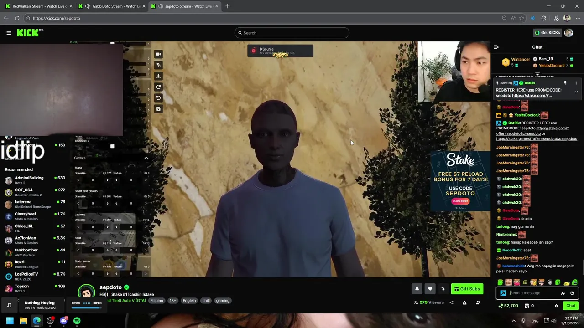Increase Mask drawable with right arrow
The width and height of the screenshot is (584, 328).
pyautogui.click(x=107, y=180)
